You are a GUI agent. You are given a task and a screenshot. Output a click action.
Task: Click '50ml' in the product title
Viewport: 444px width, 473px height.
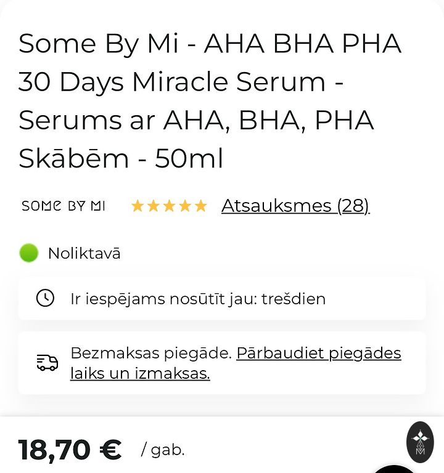(x=189, y=159)
